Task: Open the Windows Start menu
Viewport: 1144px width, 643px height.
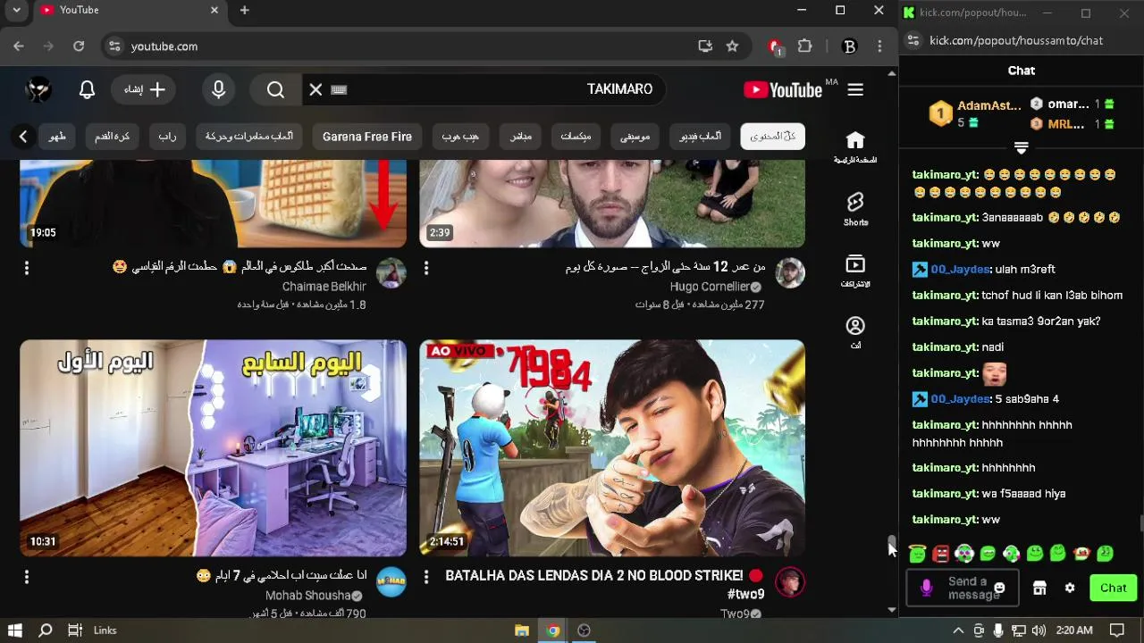Action: [x=15, y=630]
